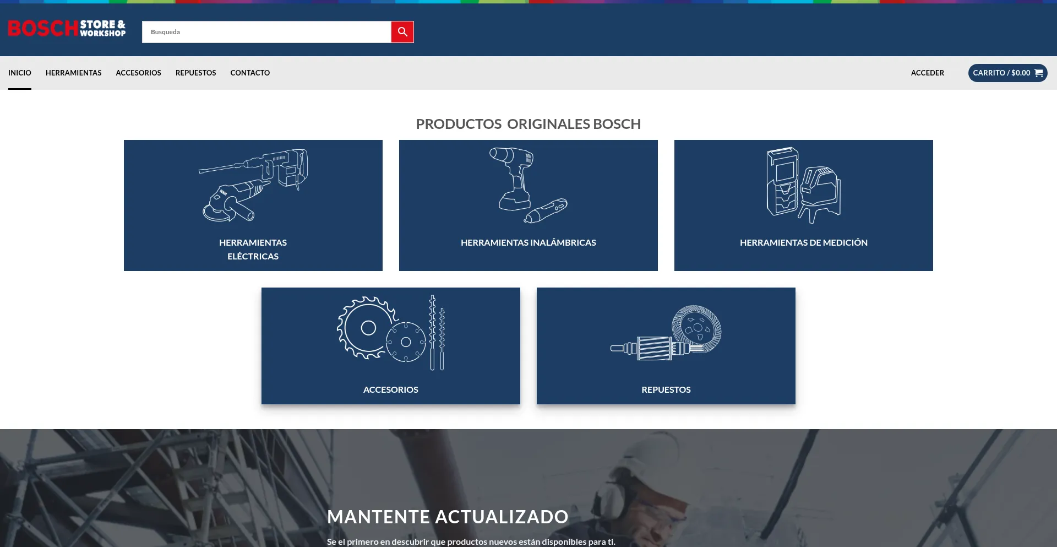Screen dimensions: 1057x547
Task: Click the 'Se el primero en descubrir' text
Action: pyautogui.click(x=471, y=541)
